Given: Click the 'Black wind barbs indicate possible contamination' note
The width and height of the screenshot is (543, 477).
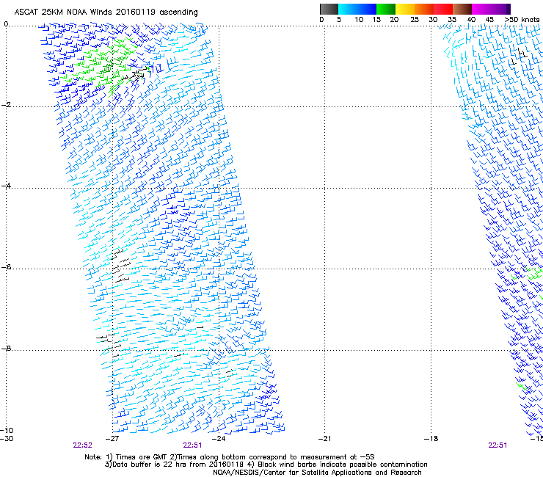Looking at the screenshot, I should (x=343, y=465).
